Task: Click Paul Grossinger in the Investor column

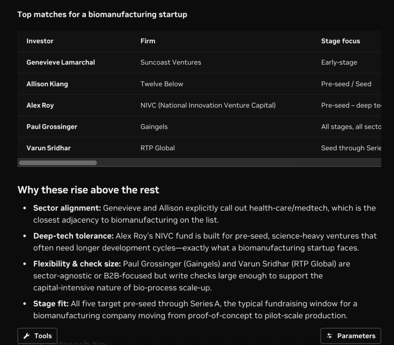Action: [52, 126]
